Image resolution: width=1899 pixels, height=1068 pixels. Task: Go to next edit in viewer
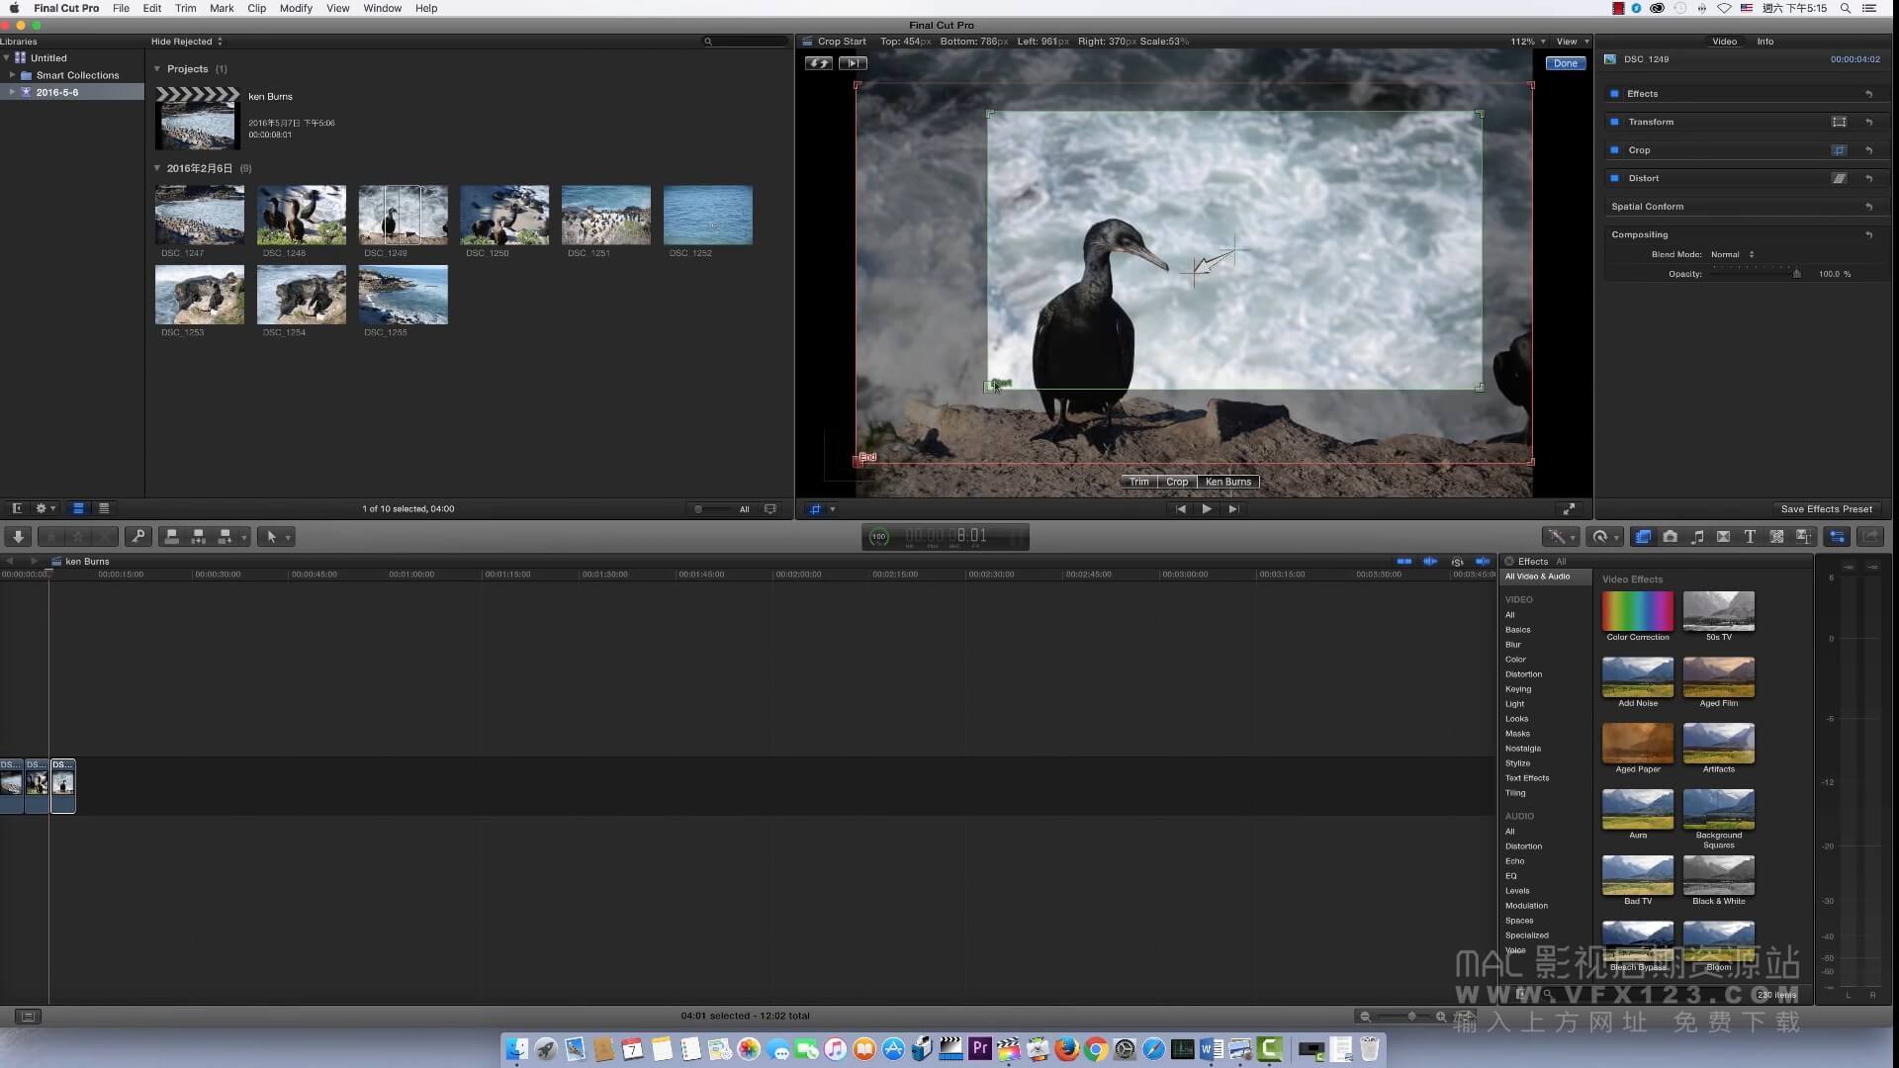pos(1233,509)
